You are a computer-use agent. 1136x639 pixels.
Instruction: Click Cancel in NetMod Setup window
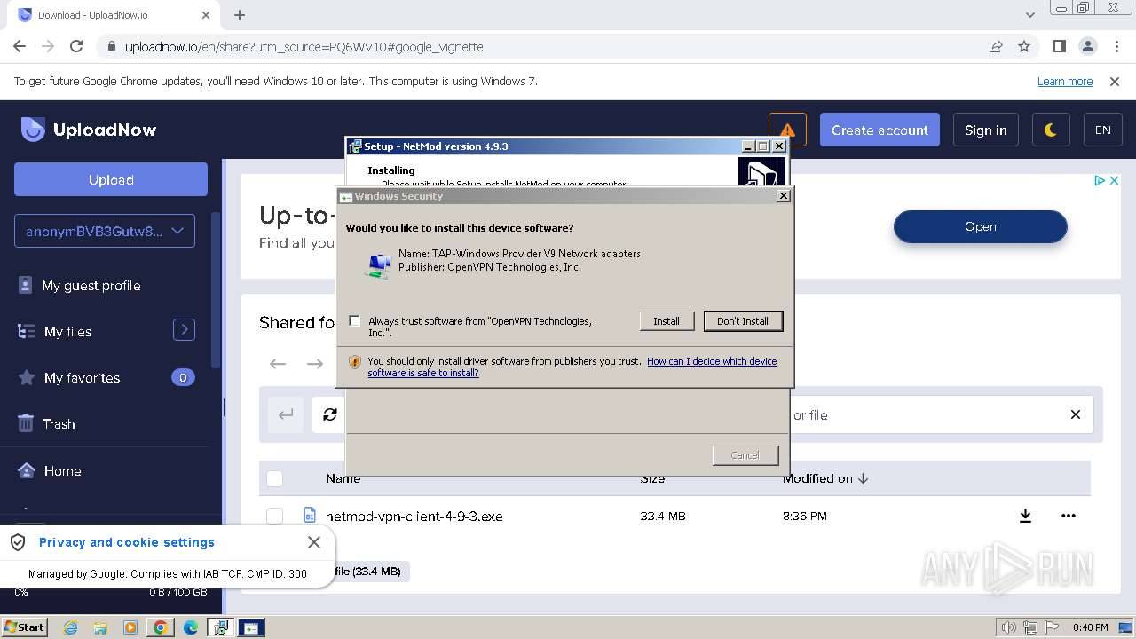(x=745, y=455)
